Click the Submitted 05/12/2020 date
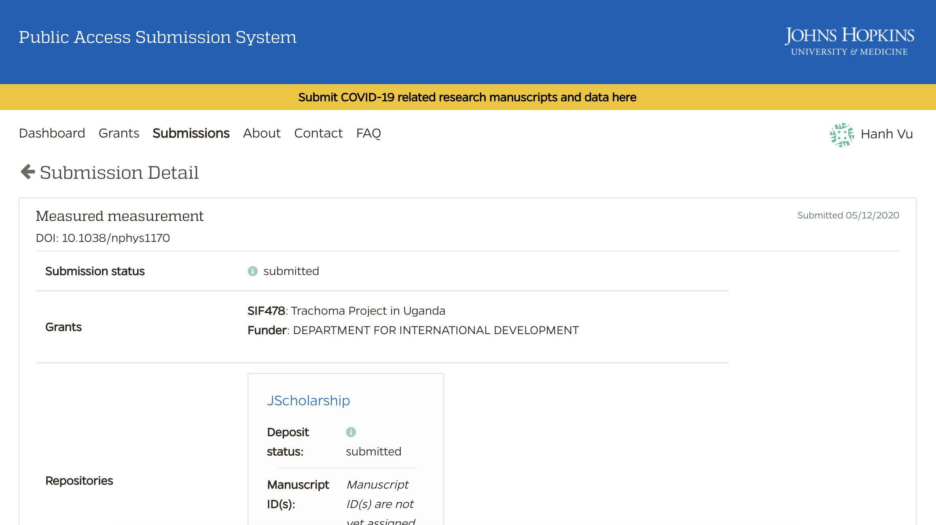 pos(848,215)
